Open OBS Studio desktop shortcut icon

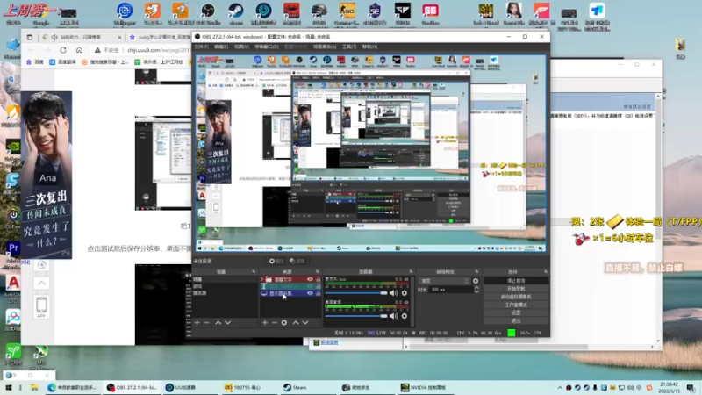pyautogui.click(x=208, y=13)
